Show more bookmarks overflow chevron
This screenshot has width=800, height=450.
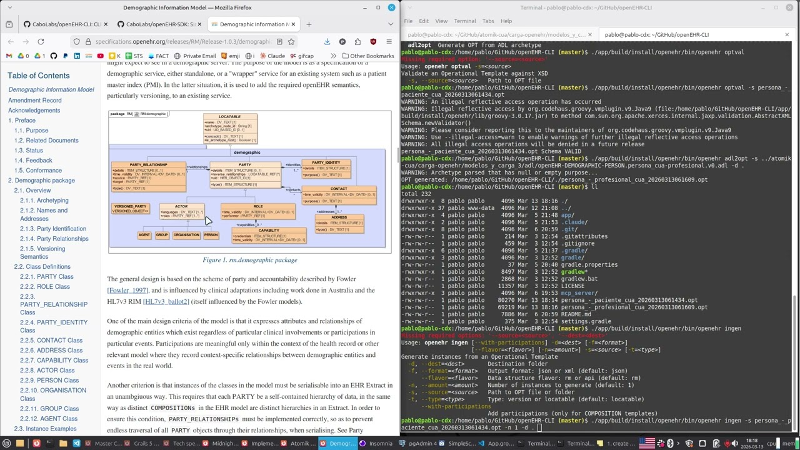click(334, 56)
